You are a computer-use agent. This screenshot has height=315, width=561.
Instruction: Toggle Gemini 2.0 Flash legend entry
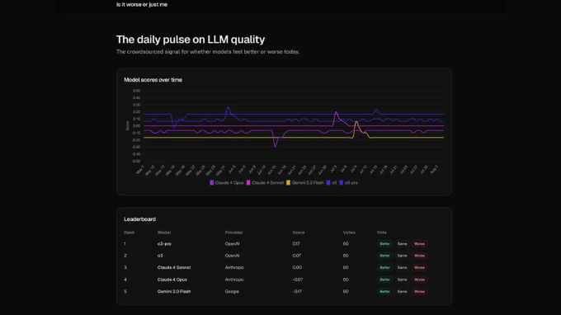(x=304, y=183)
